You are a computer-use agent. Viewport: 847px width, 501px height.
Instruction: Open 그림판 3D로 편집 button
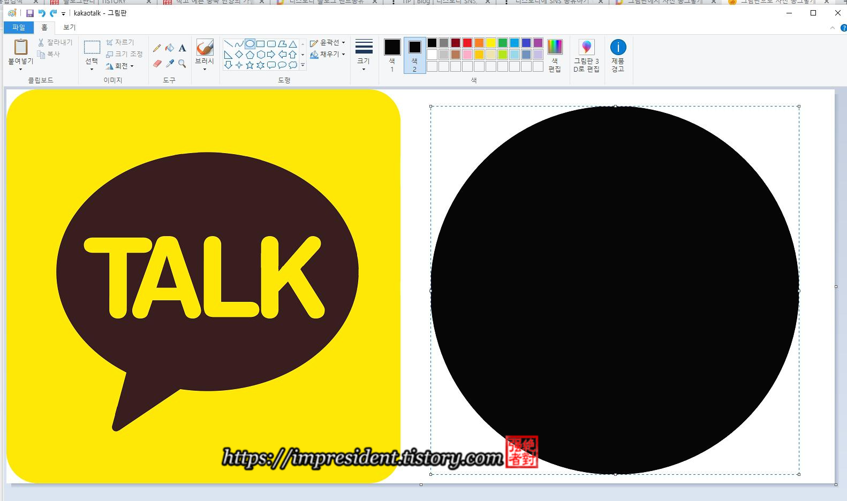tap(586, 56)
